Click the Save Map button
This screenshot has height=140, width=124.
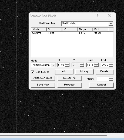(x=43, y=85)
